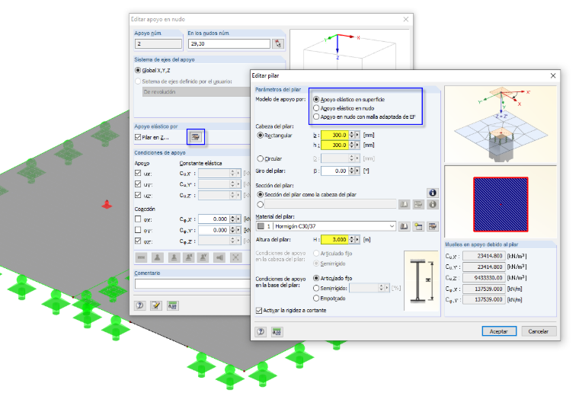
Task: Click the b width spinner arrows
Action: click(351, 135)
